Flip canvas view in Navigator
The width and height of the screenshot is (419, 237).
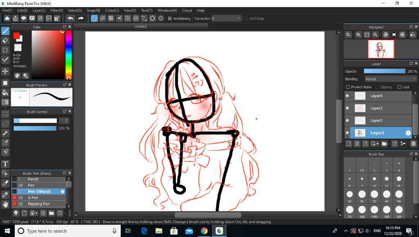click(412, 34)
